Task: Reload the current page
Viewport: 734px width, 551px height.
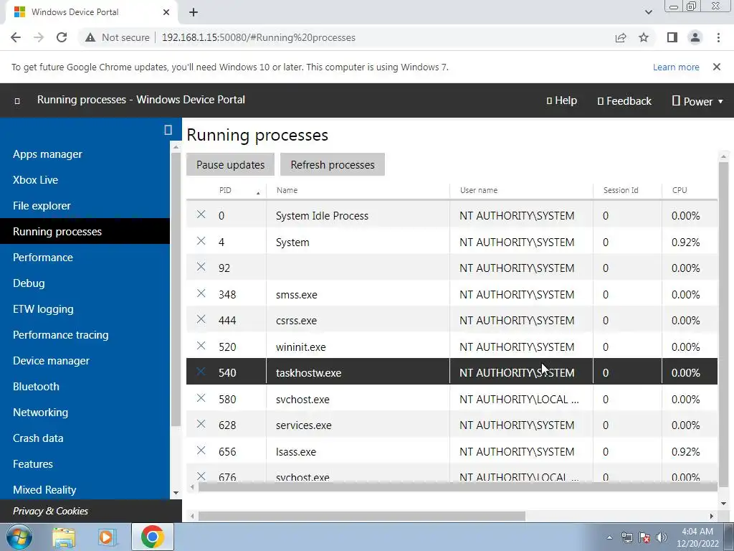Action: tap(62, 37)
